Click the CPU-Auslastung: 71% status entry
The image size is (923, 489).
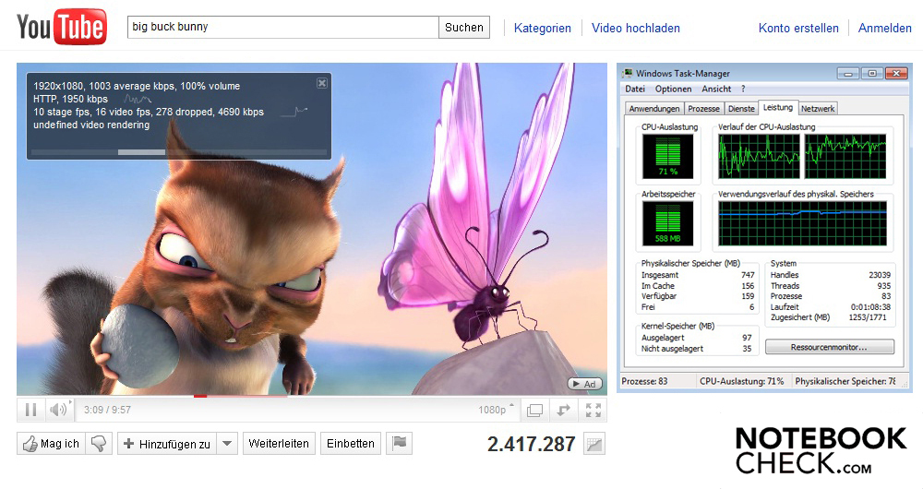(742, 381)
